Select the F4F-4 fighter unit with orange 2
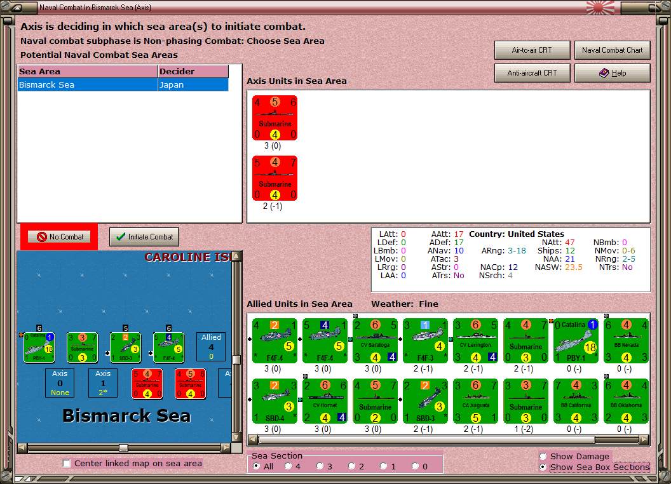 click(x=274, y=340)
